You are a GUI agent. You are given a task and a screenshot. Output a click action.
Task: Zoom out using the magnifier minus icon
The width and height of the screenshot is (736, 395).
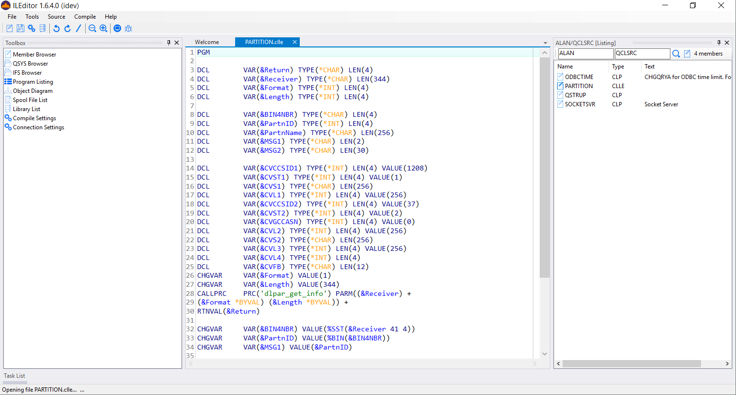92,29
